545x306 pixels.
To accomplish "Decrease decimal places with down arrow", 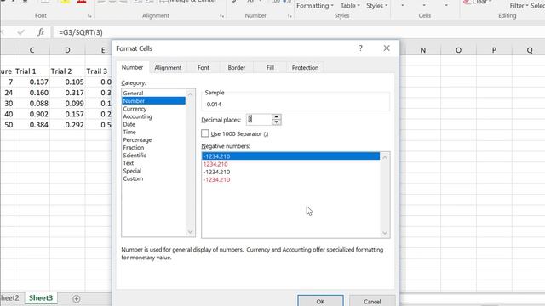I will [x=276, y=122].
